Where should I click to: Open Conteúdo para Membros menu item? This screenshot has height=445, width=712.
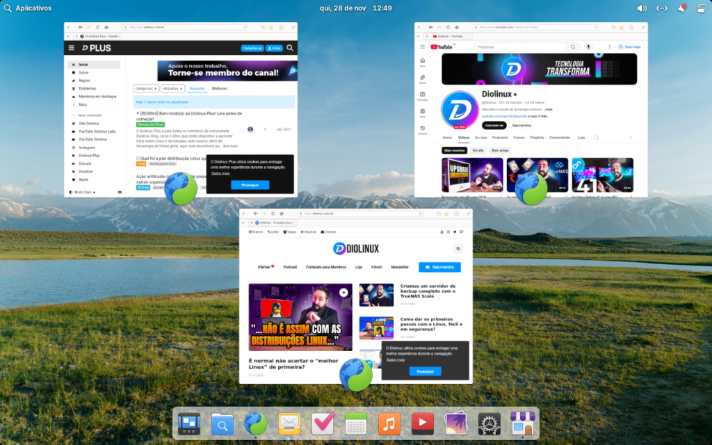pyautogui.click(x=325, y=267)
